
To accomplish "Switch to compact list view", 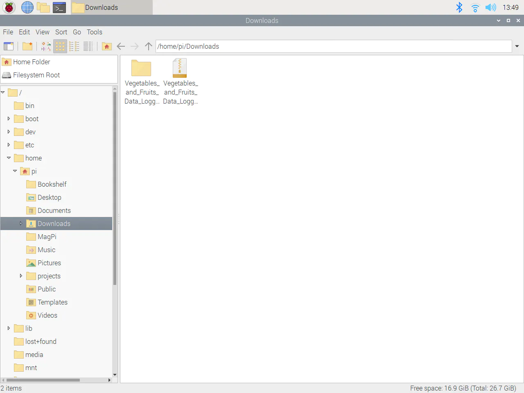I will tap(74, 46).
